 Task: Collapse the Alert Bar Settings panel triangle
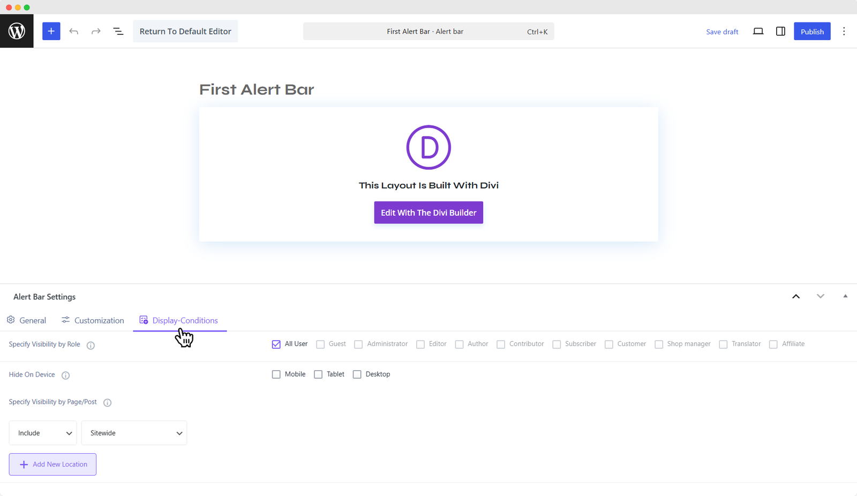click(845, 296)
